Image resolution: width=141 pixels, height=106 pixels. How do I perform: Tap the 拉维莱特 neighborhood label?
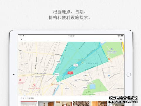30,98
